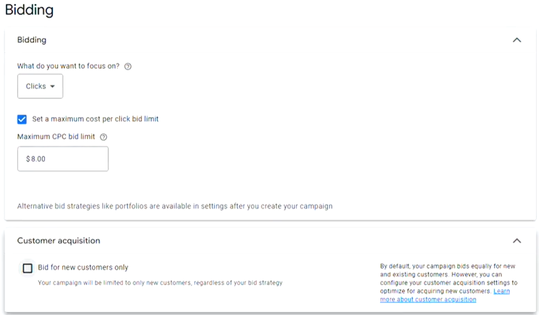Click the default bidding explanation paragraph
The width and height of the screenshot is (539, 315).
(x=448, y=278)
